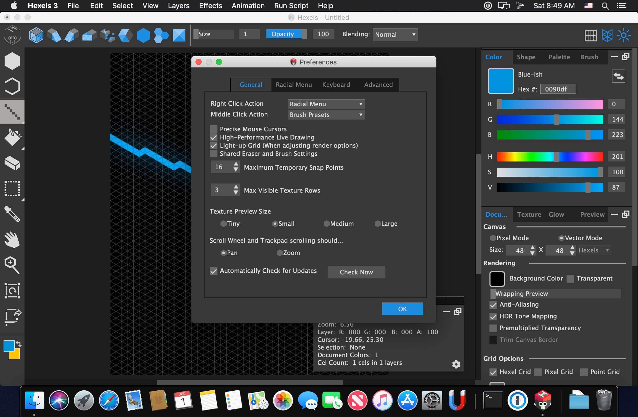Enable Transparent background checkbox
This screenshot has width=638, height=417.
(x=570, y=279)
